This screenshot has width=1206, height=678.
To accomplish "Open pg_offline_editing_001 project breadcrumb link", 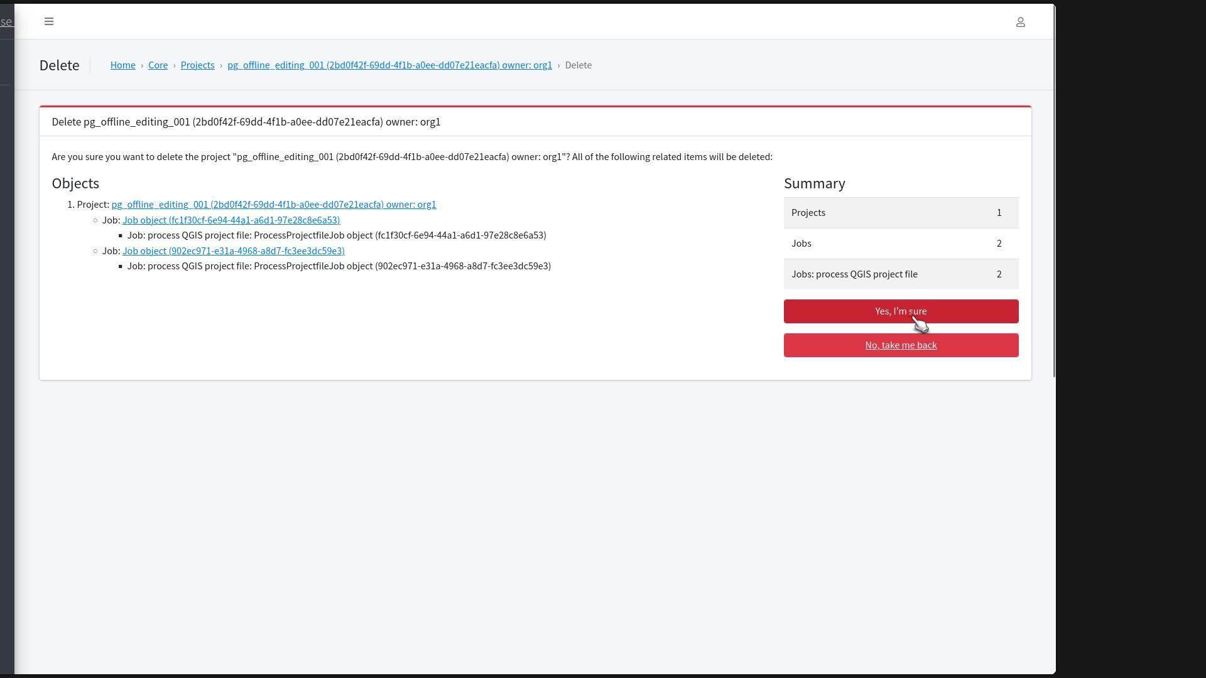I will (389, 65).
